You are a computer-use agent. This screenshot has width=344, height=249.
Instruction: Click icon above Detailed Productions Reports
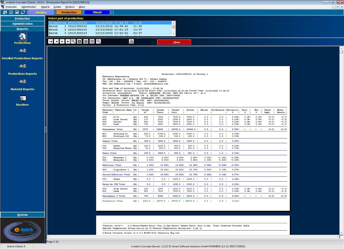click(x=22, y=51)
